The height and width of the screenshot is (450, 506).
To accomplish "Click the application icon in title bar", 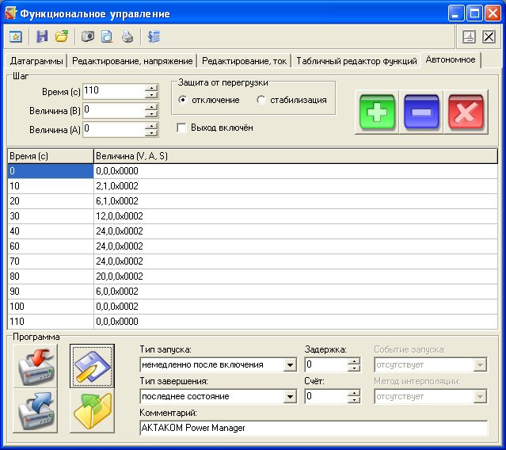I will tap(10, 13).
